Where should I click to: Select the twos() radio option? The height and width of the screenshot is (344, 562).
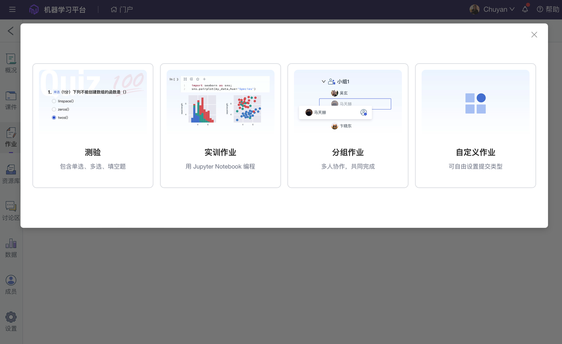(x=54, y=118)
